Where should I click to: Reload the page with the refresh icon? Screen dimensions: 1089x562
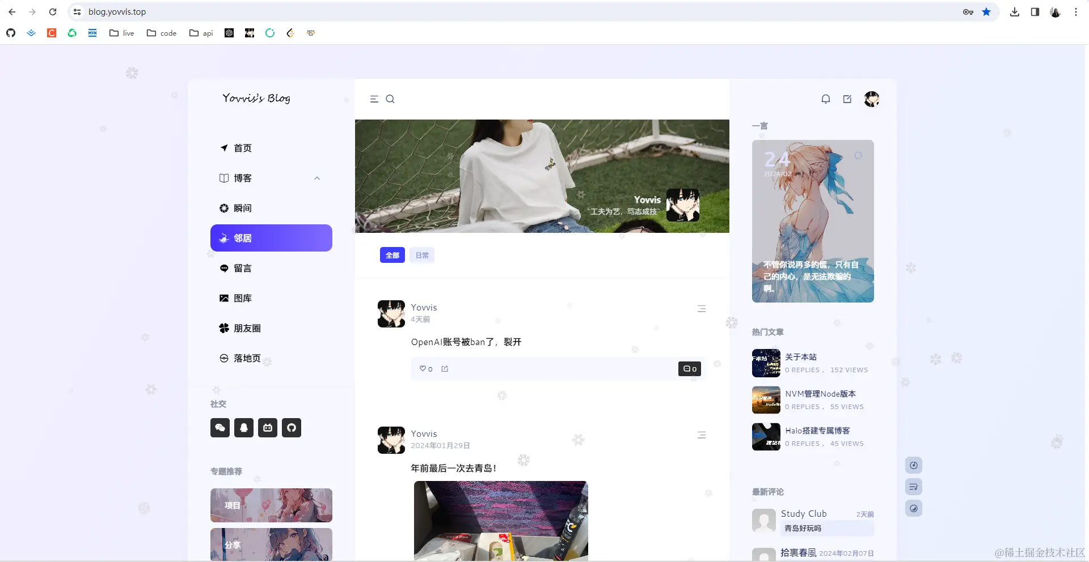[x=53, y=12]
